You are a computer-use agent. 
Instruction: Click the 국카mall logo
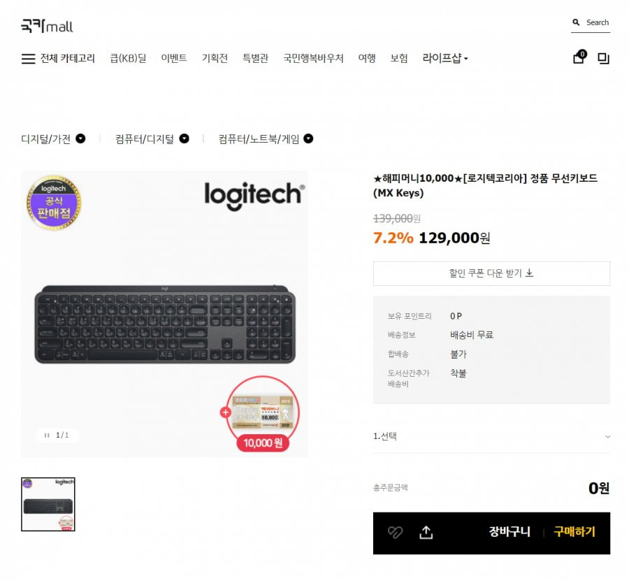[47, 26]
